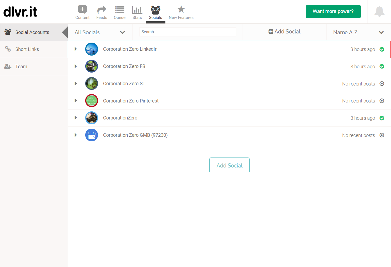391x267 pixels.
Task: Select Team in the sidebar
Action: click(x=34, y=67)
